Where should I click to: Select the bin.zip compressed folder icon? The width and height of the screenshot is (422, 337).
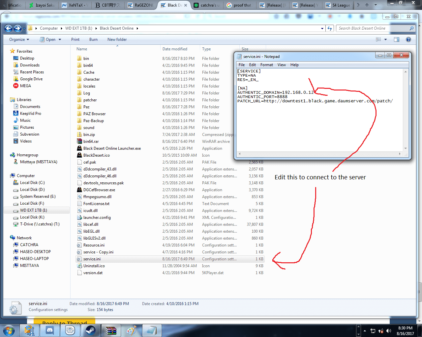tap(79, 135)
